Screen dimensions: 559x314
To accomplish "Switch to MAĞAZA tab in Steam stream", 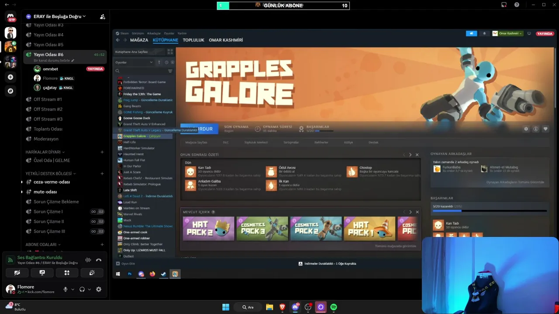I will [139, 40].
